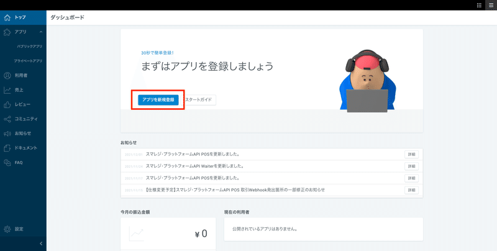Image resolution: width=497 pixels, height=251 pixels.
Task: Click the FAQ chat bubbles icon
Action: point(7,163)
